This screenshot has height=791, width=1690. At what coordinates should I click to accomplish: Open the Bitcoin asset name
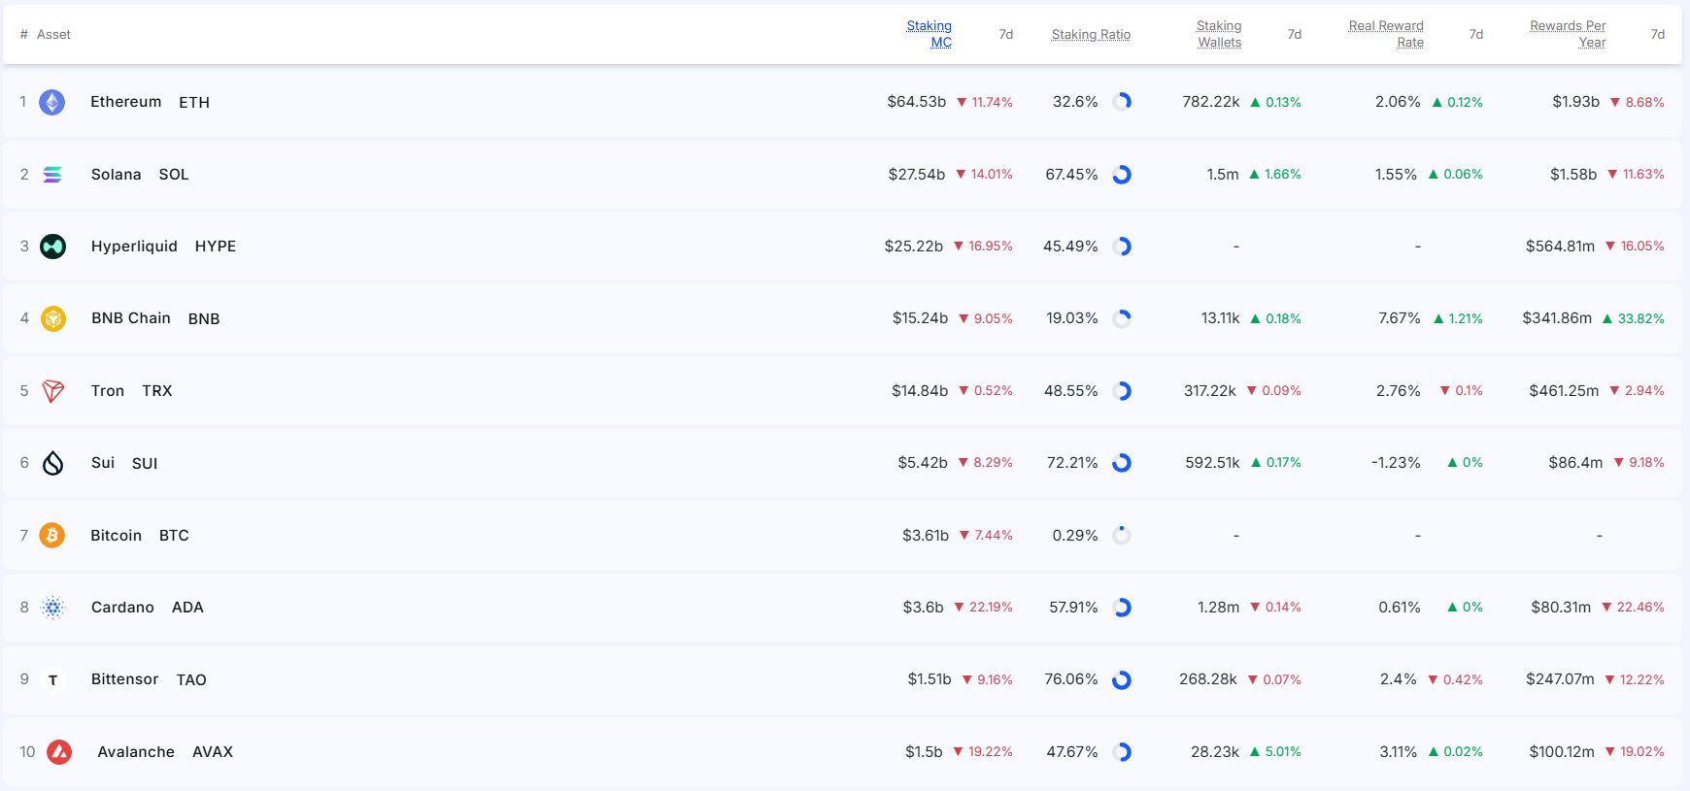117,536
